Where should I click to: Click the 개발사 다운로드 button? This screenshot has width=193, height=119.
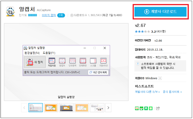pyautogui.click(x=160, y=12)
